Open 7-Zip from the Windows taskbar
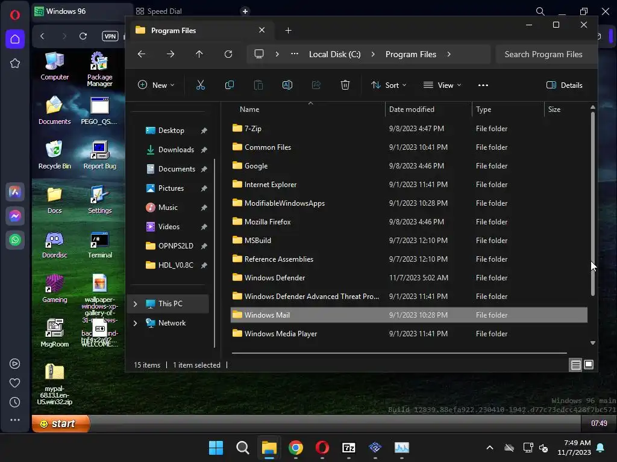This screenshot has height=462, width=617. tap(349, 448)
